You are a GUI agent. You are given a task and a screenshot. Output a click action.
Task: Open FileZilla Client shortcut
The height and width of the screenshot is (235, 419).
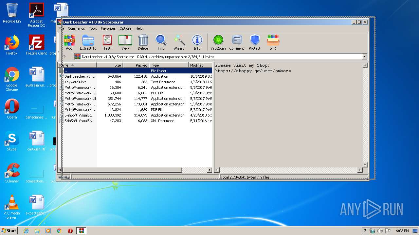point(36,45)
